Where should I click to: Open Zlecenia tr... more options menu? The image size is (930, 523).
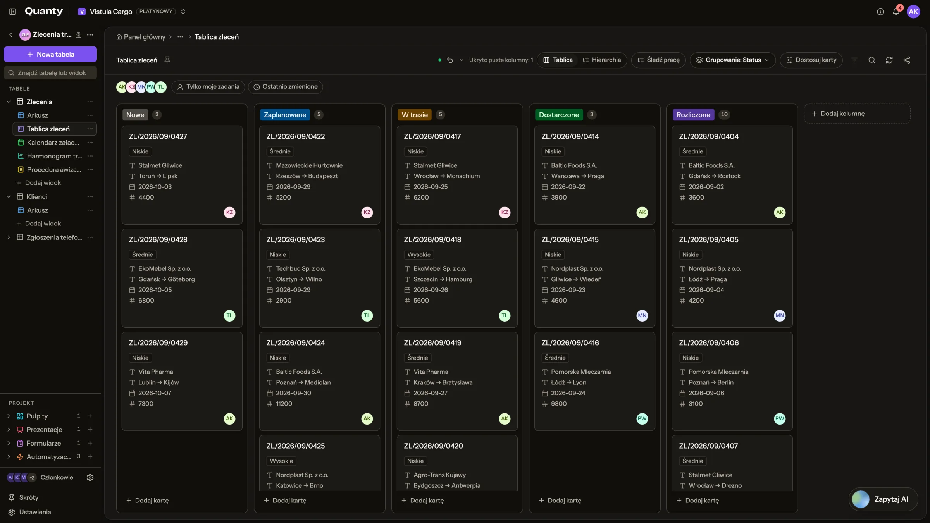tap(90, 35)
